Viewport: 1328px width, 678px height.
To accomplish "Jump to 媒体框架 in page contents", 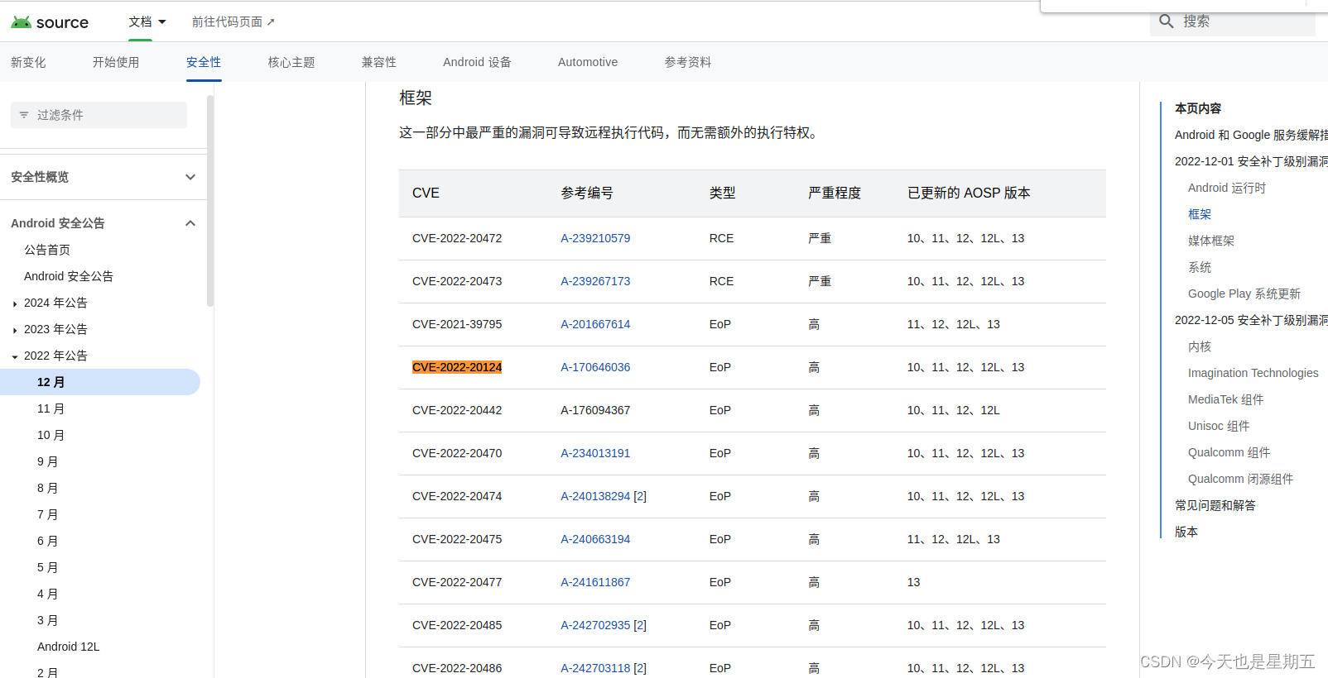I will [1211, 241].
